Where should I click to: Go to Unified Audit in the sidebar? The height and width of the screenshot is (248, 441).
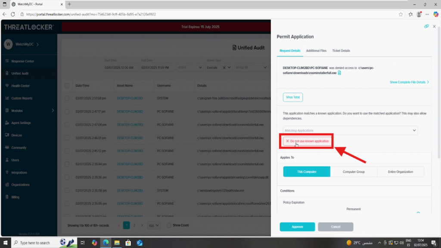click(20, 73)
